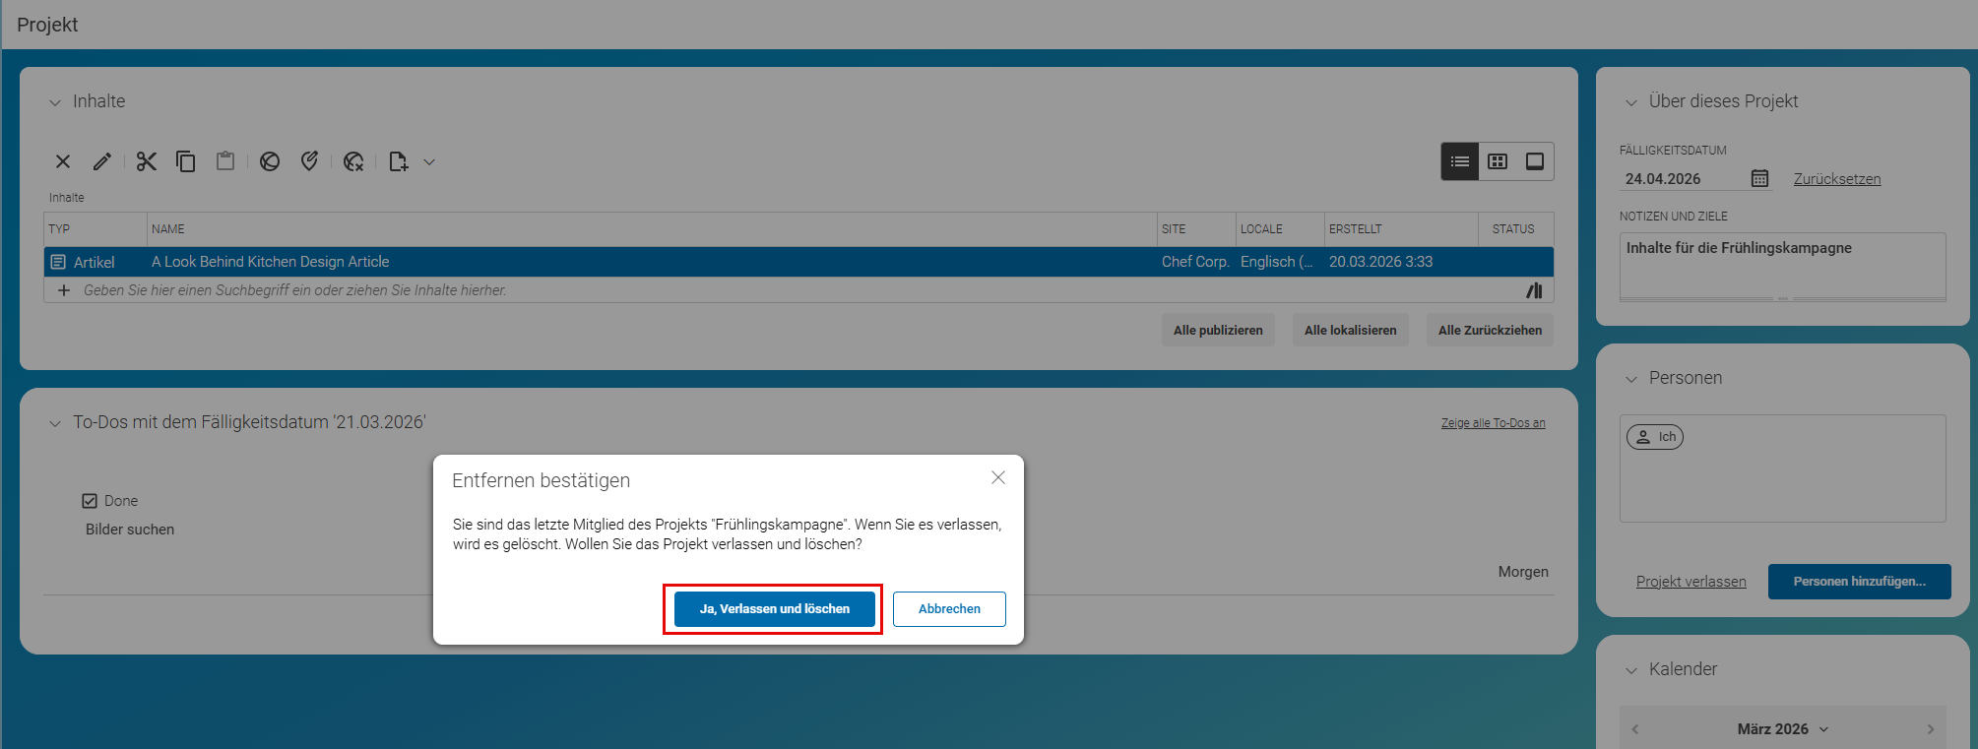Click the new document icon with plus
1978x749 pixels.
tap(399, 161)
